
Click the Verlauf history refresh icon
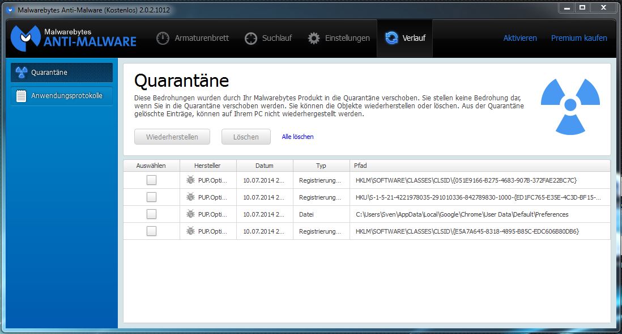(391, 38)
